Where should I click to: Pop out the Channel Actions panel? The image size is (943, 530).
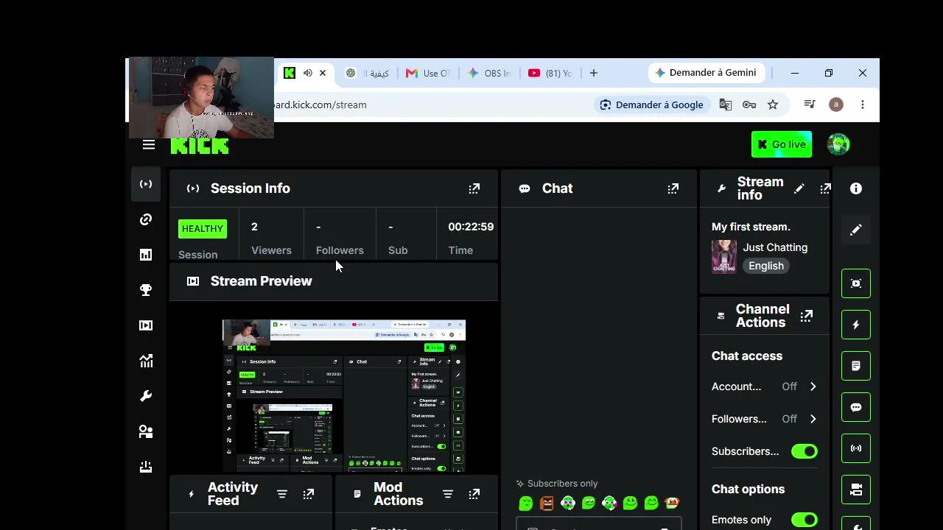[x=807, y=316]
